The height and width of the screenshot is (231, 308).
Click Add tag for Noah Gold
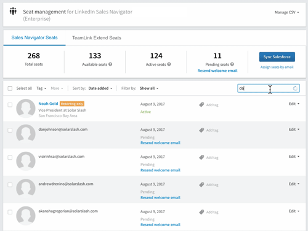[212, 105]
